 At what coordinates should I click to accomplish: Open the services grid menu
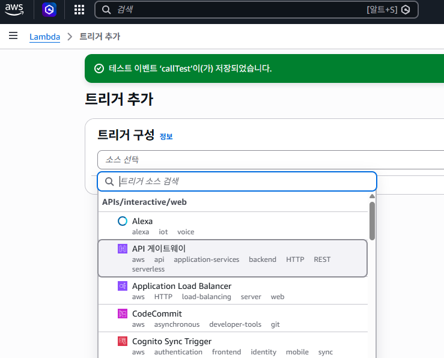[79, 10]
